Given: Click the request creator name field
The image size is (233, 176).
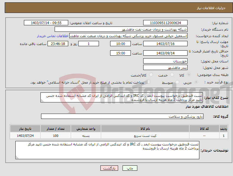Looking at the screenshot, I should (128, 36).
